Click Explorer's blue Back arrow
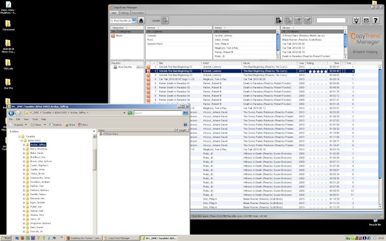The height and width of the screenshot is (241, 386). 11,113
